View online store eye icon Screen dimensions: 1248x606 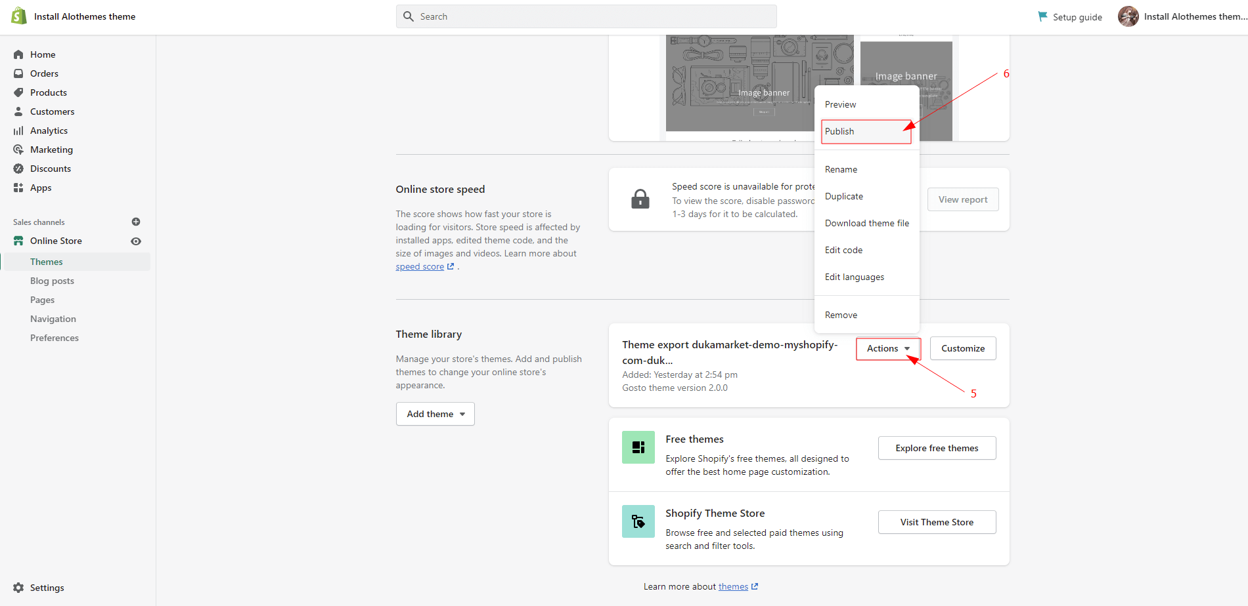(136, 241)
